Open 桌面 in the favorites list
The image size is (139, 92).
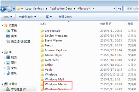14,36
